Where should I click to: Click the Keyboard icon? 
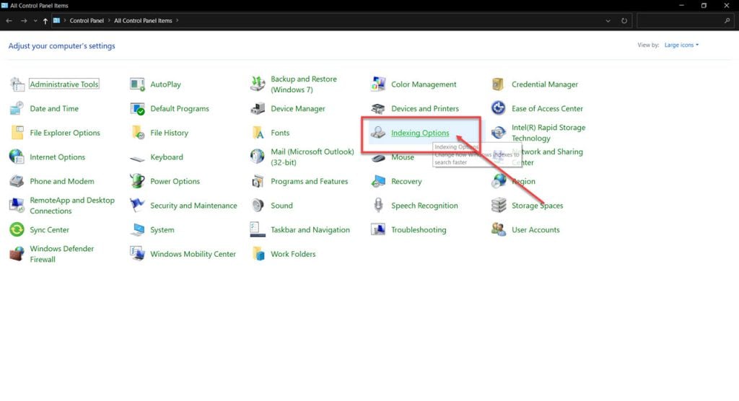pos(137,159)
